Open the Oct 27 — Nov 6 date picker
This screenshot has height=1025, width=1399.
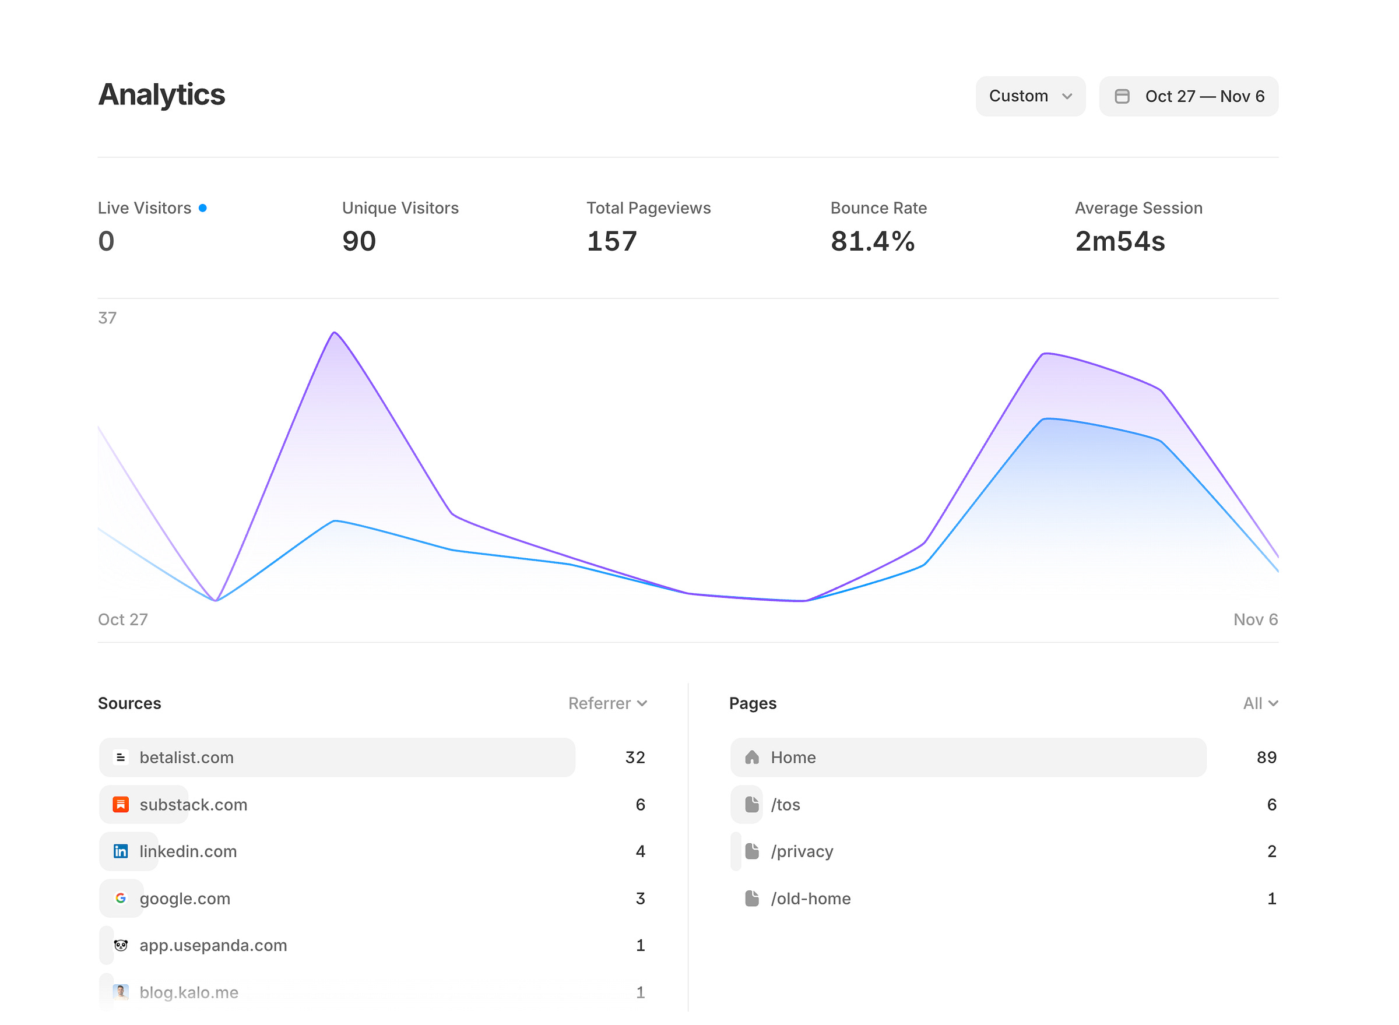pyautogui.click(x=1204, y=96)
